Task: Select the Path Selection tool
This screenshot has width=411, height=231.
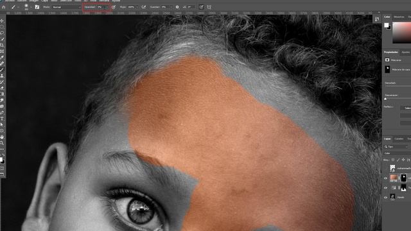Action: (2, 124)
